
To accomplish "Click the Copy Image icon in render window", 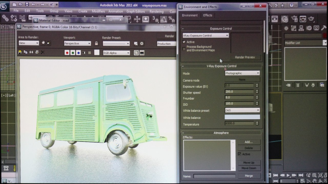I will (26, 52).
